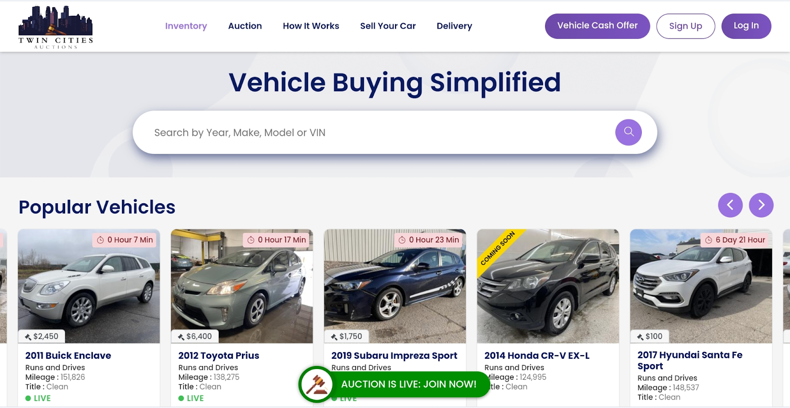Click timer badge on Buick Enclave card
The height and width of the screenshot is (408, 790).
[x=125, y=240]
